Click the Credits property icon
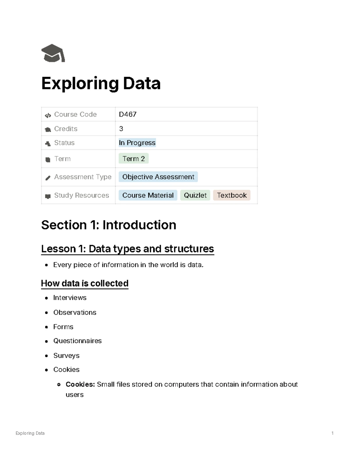Viewport: 349px width, 452px height. pos(48,130)
